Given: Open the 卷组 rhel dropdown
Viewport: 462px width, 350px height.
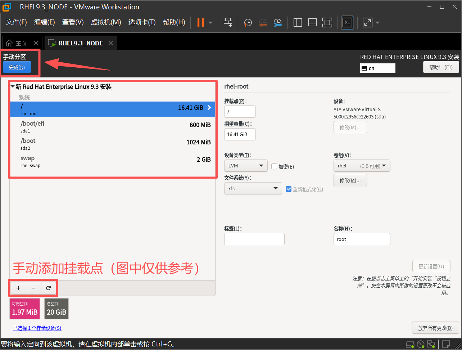Looking at the screenshot, I should pos(362,166).
